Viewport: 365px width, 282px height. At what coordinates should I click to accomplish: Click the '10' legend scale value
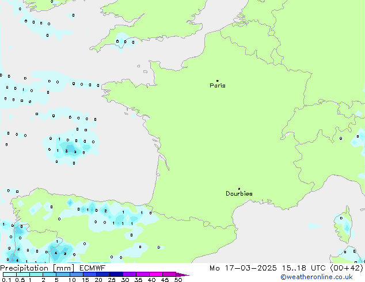pyautogui.click(x=72, y=280)
